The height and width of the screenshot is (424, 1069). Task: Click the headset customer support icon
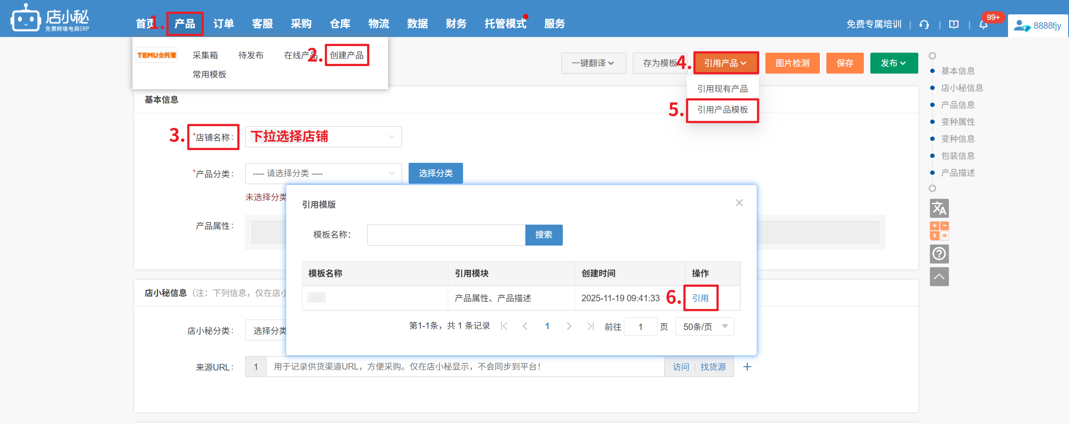coord(924,24)
